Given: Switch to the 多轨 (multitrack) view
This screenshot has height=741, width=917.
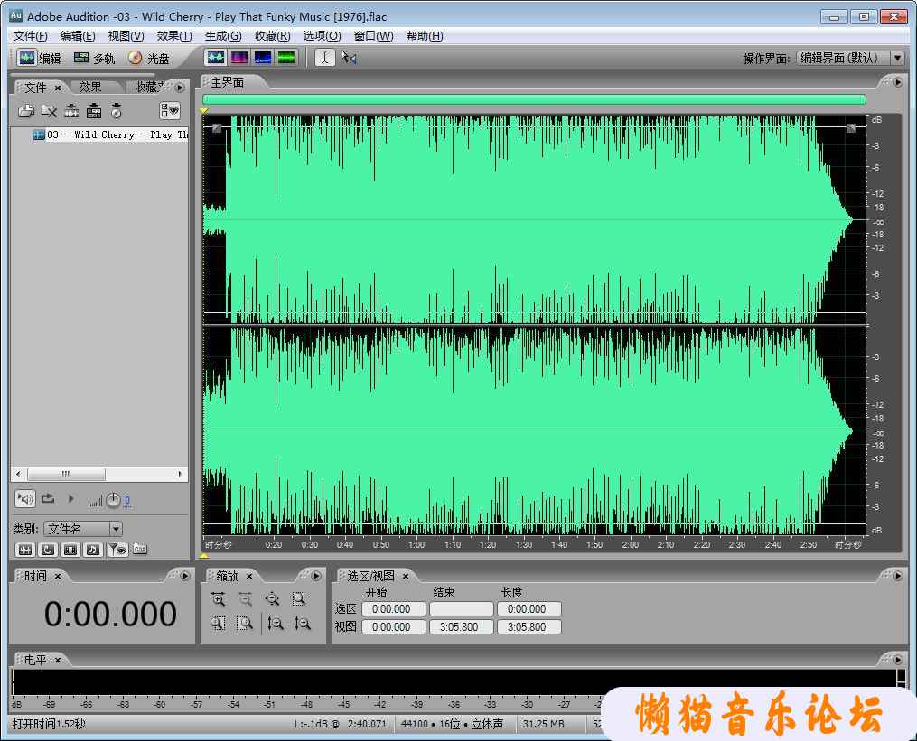Looking at the screenshot, I should [94, 58].
